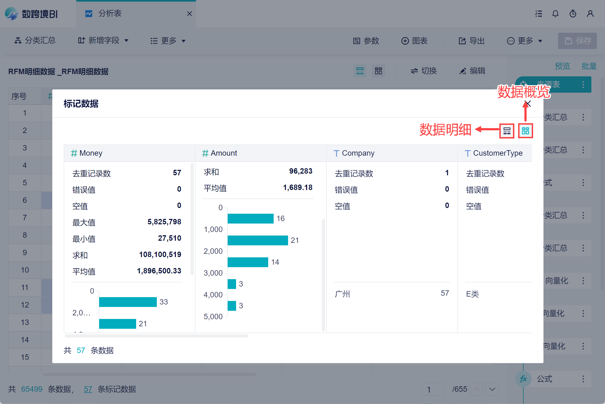Close the 标记数据 dialog

tap(528, 104)
